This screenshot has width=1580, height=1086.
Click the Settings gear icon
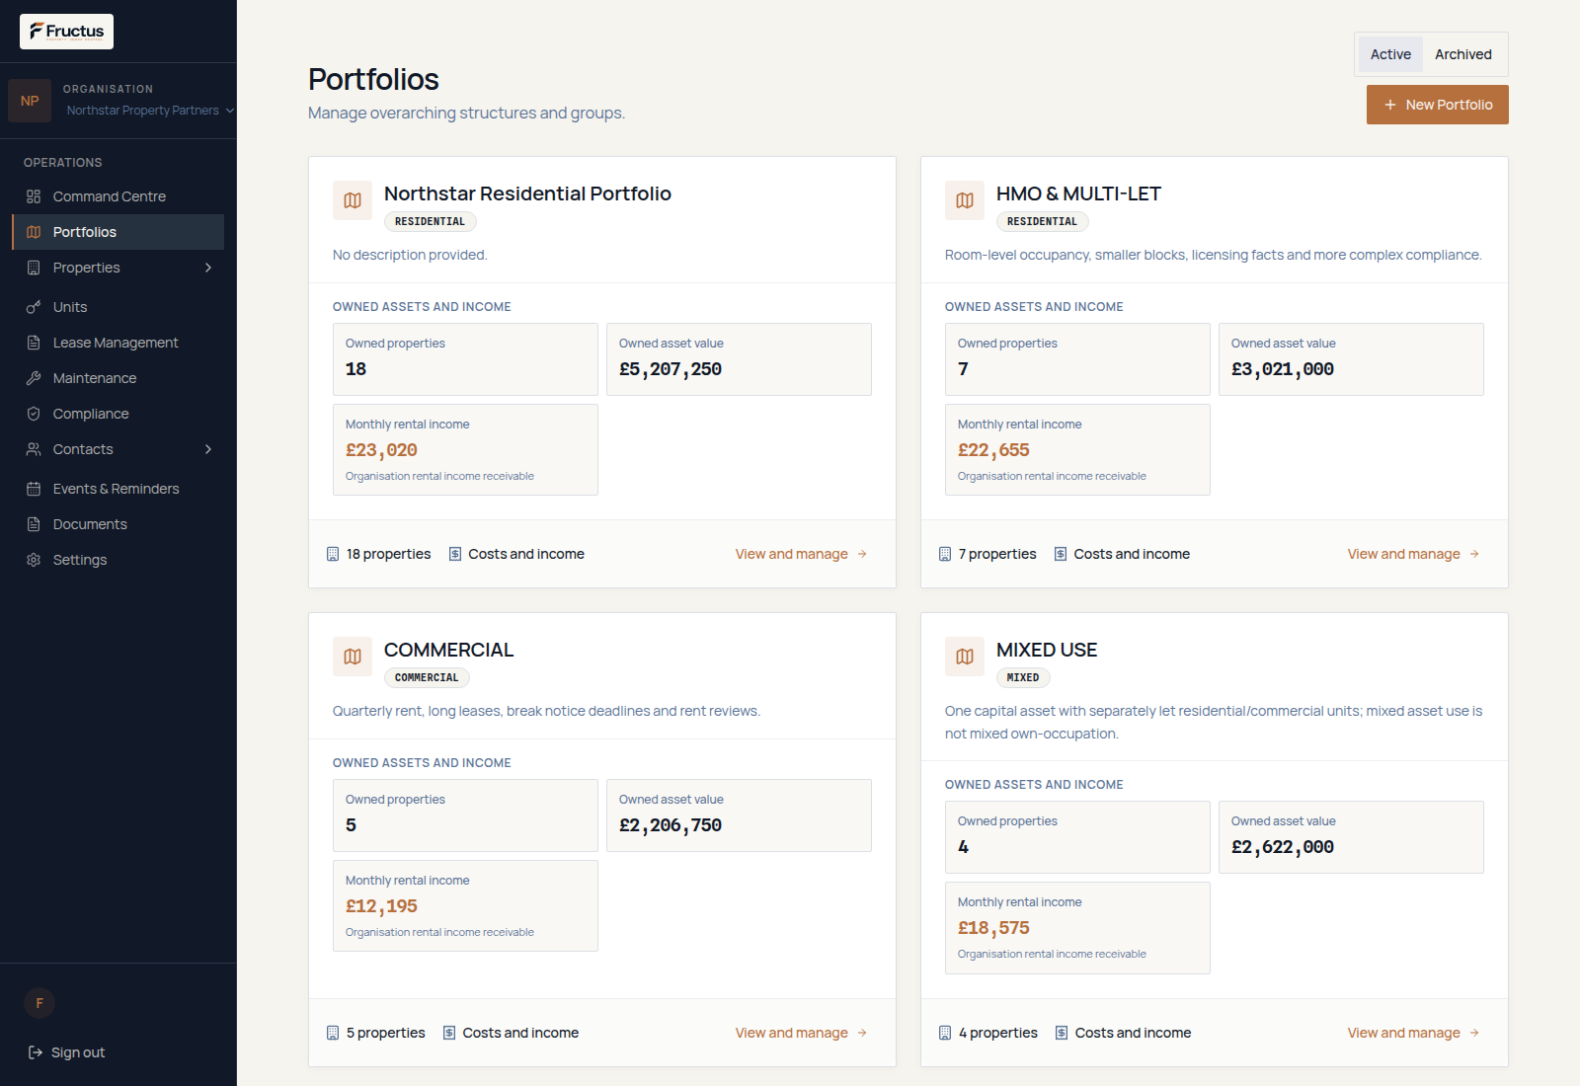[34, 560]
